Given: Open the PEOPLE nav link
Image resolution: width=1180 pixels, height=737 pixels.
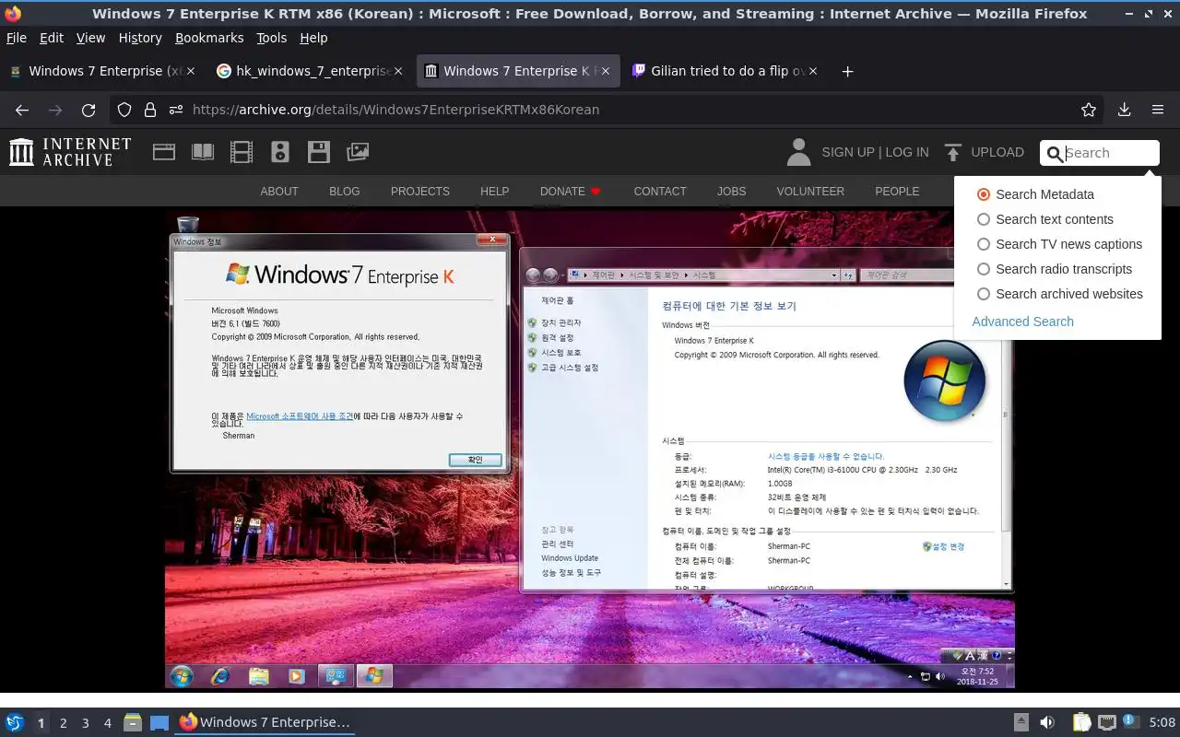Looking at the screenshot, I should (x=897, y=192).
